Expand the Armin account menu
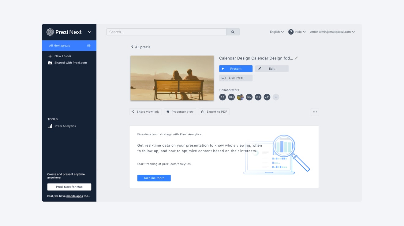This screenshot has width=404, height=226. point(332,32)
